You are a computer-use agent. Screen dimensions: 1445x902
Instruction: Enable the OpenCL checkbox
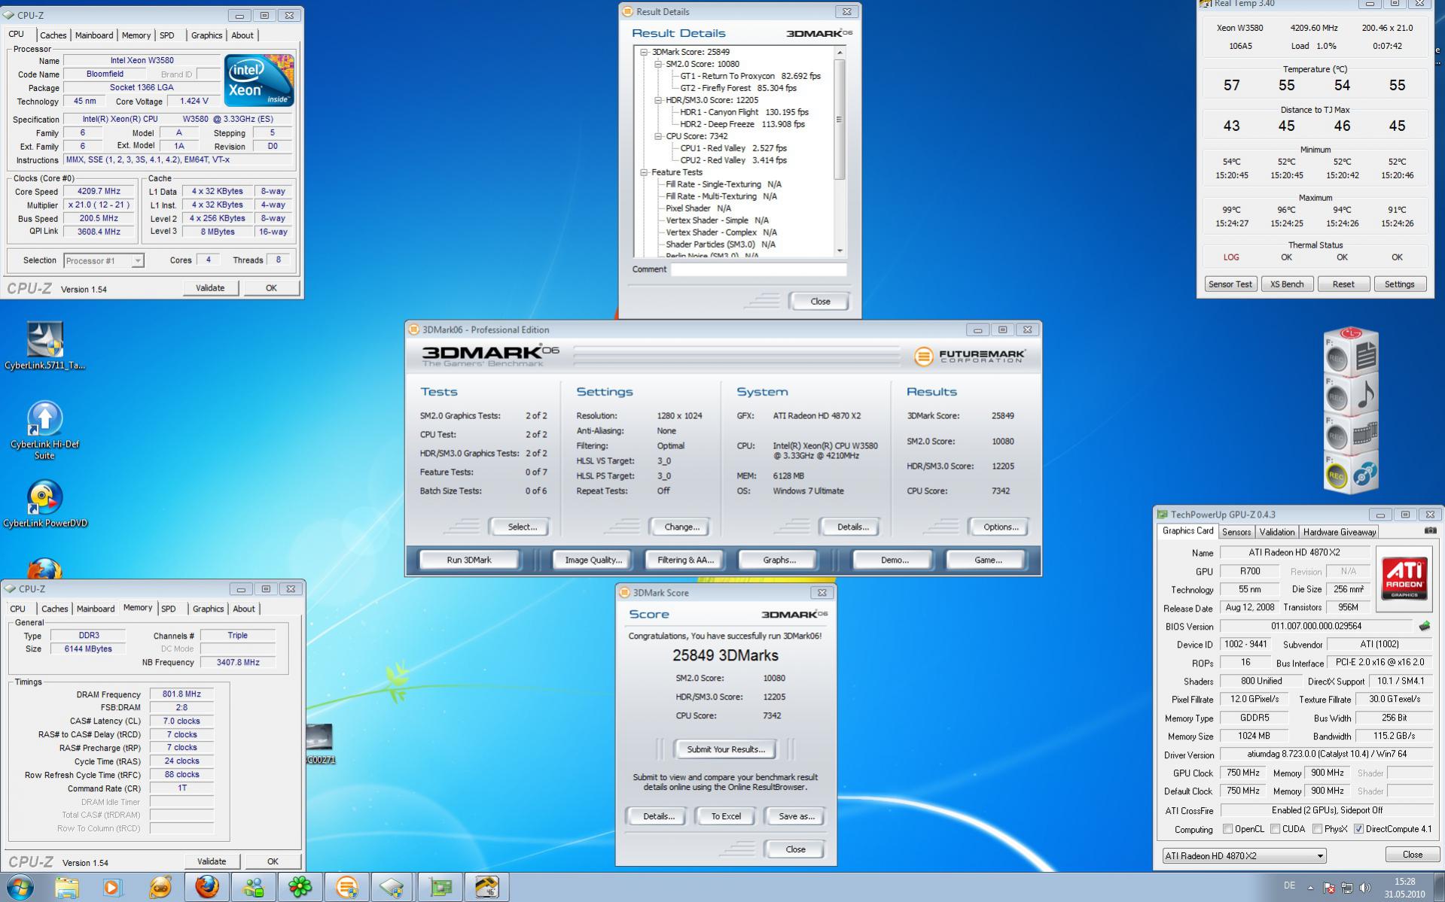coord(1228,829)
